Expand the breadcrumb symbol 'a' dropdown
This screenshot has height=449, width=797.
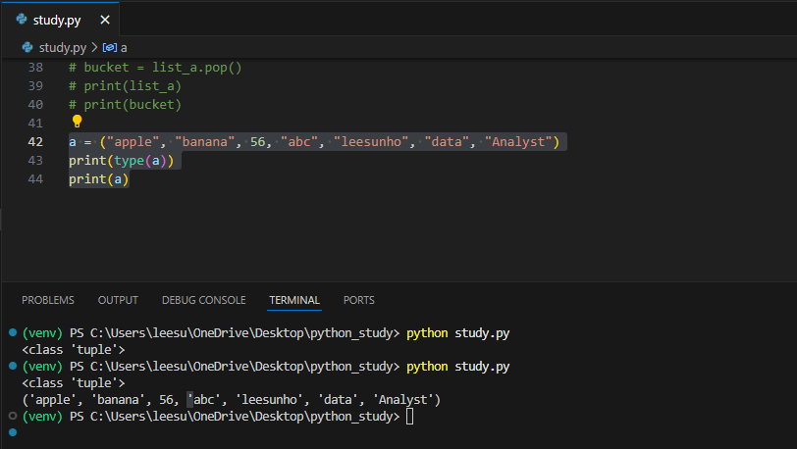pos(124,48)
